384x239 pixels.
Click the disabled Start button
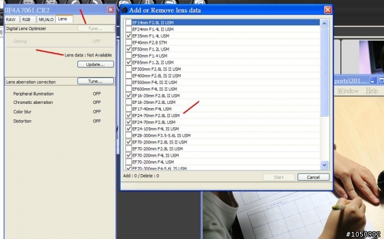coord(278,177)
